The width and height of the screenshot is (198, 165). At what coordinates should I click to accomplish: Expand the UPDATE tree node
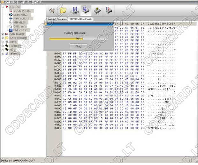3,54
